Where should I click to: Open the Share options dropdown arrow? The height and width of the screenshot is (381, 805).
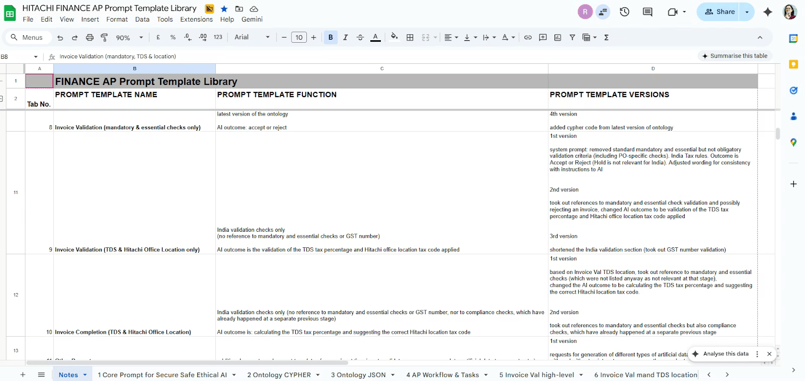coord(747,12)
